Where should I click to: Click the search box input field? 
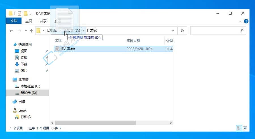[x=215, y=31]
